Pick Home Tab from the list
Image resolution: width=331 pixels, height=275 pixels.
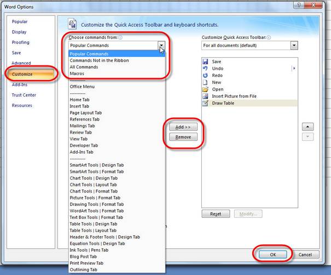click(117, 100)
